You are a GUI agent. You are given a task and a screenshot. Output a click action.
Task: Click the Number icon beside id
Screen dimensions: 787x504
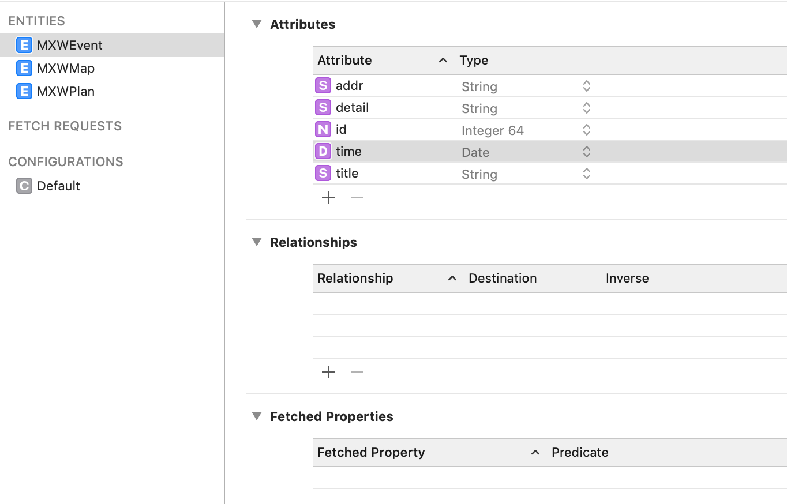323,129
